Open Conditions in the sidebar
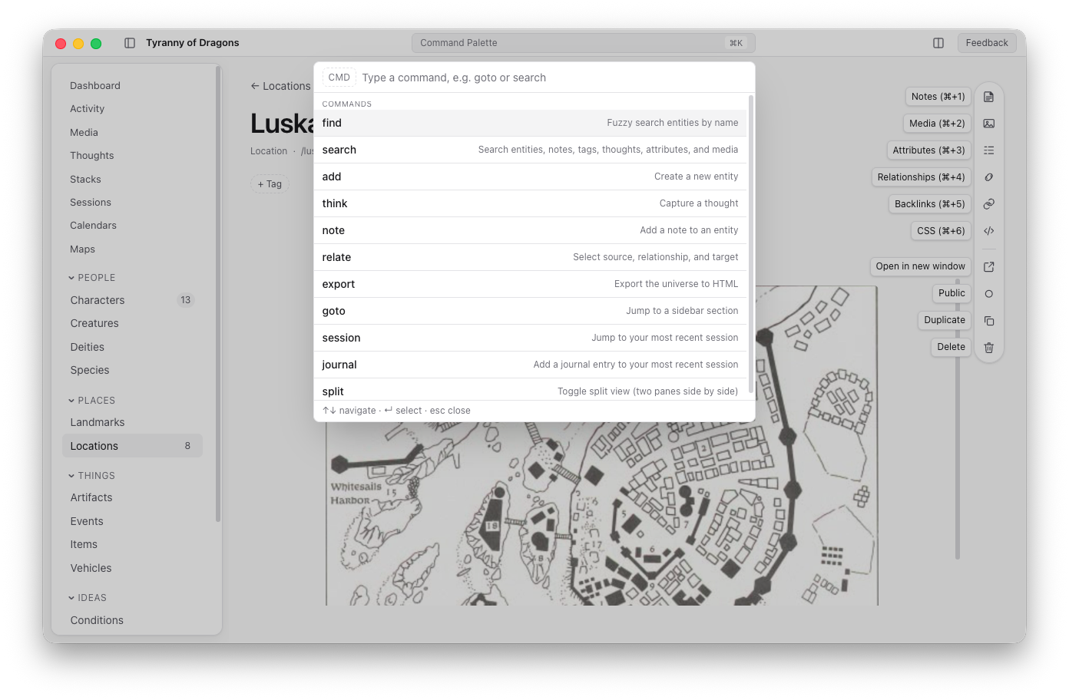Screen dimensions: 1069x700 [132, 621]
